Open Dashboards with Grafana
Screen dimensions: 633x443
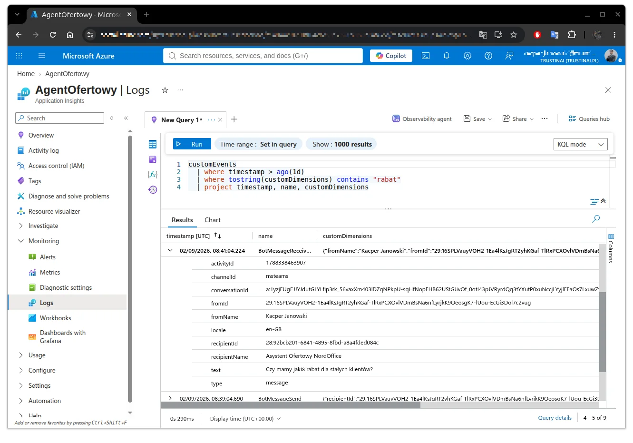pyautogui.click(x=62, y=336)
